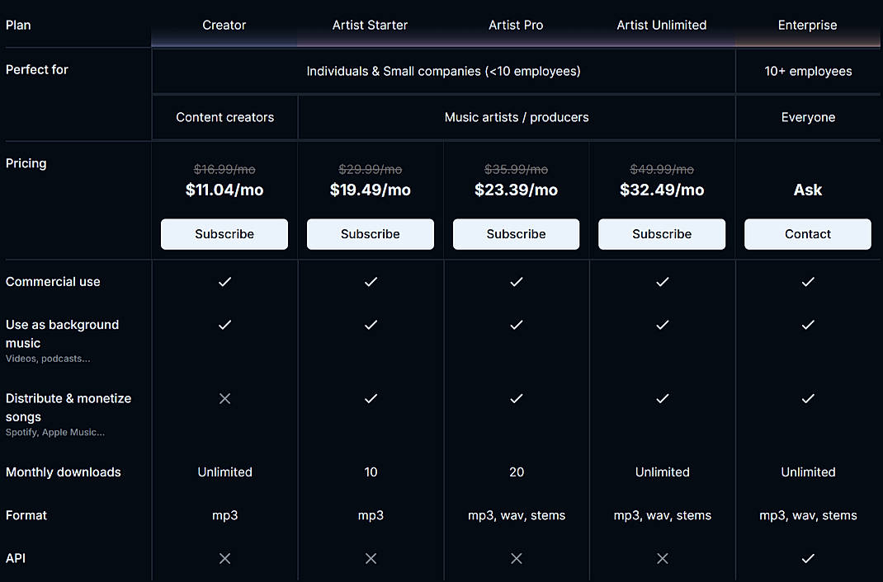Select the Artist Pro column header

click(x=516, y=26)
